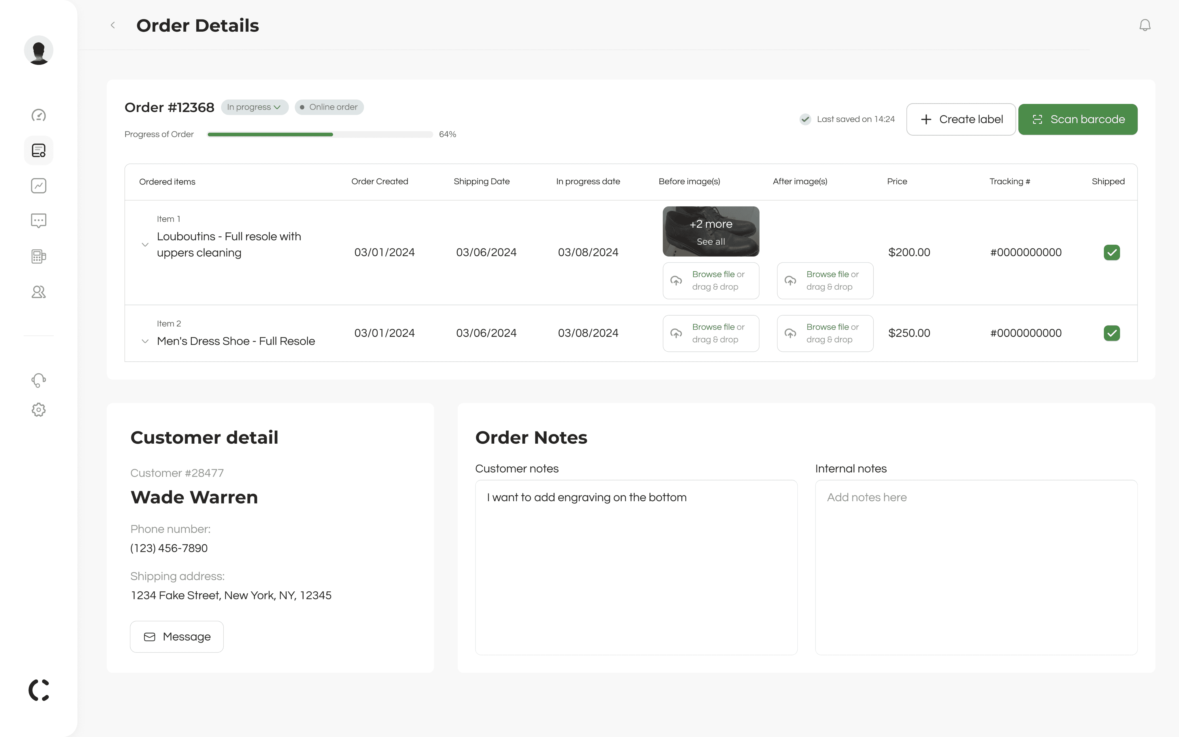The height and width of the screenshot is (737, 1179).
Task: Click the Message customer button
Action: click(177, 637)
